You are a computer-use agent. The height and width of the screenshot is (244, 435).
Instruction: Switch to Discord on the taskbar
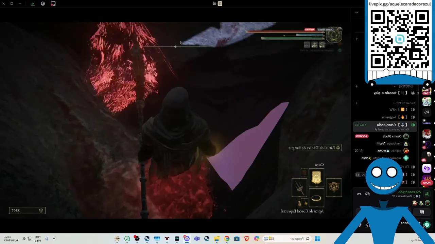(x=187, y=239)
